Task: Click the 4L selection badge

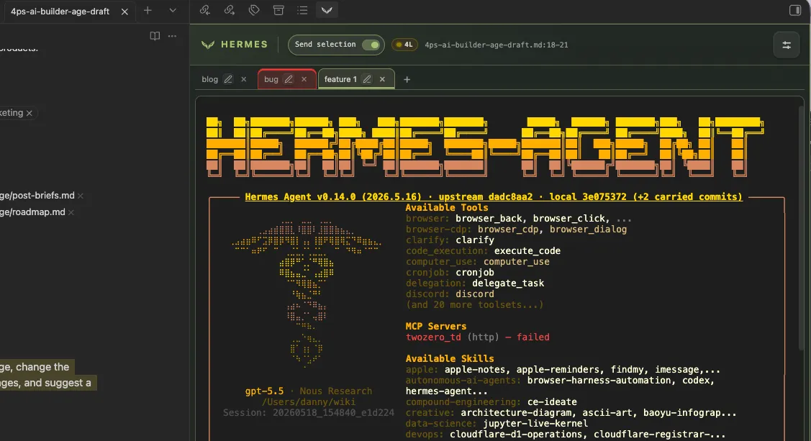Action: (404, 45)
